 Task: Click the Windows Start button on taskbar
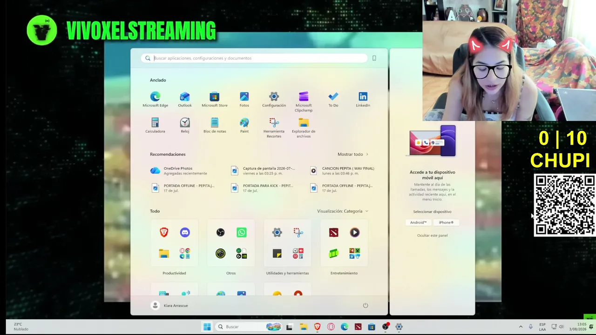(207, 327)
